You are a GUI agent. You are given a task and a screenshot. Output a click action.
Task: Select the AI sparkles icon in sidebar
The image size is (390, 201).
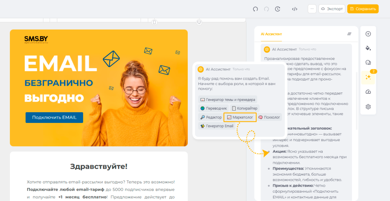[368, 77]
